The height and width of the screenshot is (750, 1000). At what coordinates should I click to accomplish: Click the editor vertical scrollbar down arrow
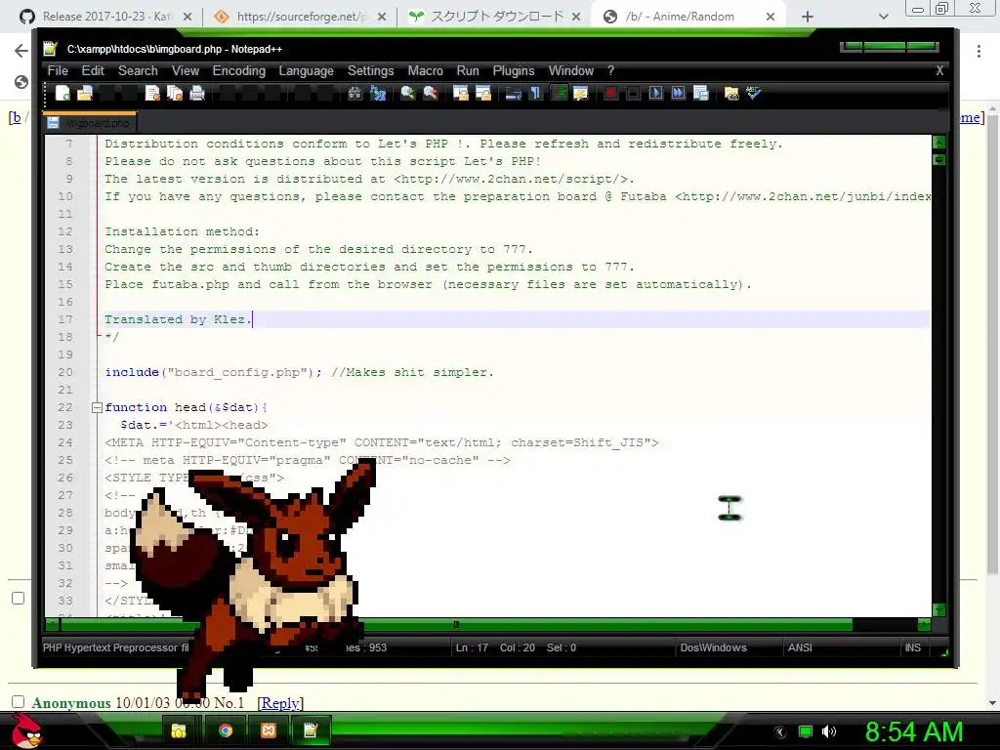coord(938,609)
